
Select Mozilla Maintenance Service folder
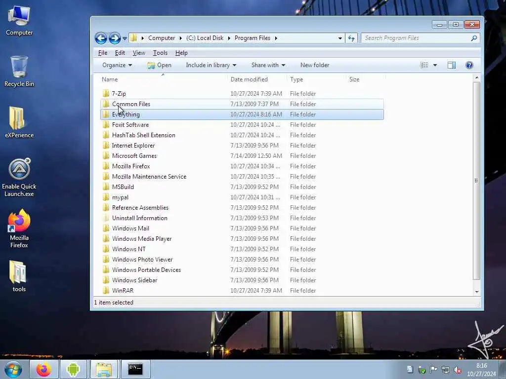242,177
